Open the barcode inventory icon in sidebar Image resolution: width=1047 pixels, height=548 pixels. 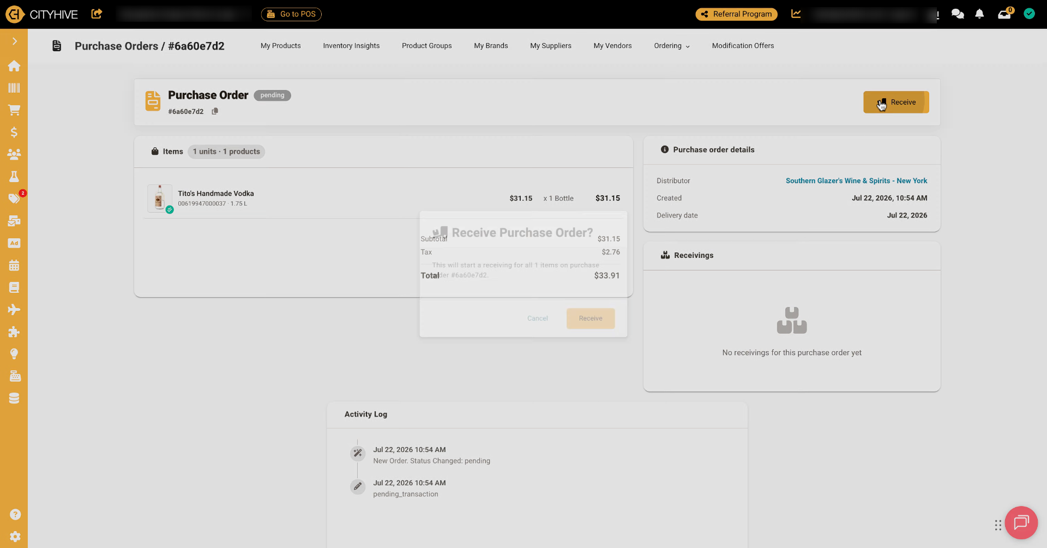click(x=14, y=88)
